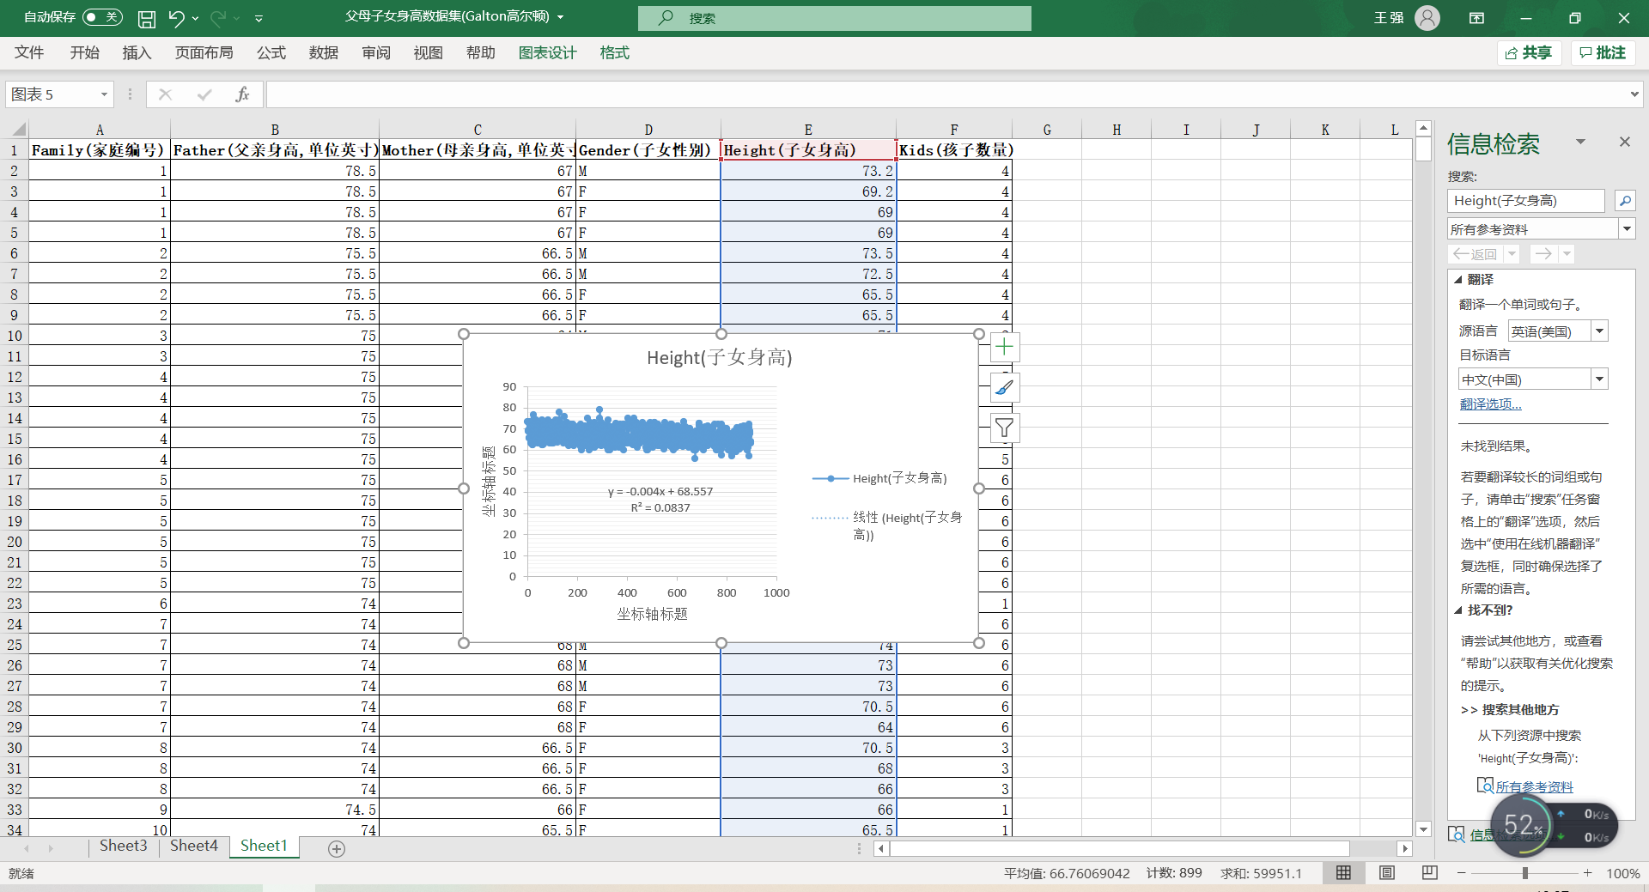The height and width of the screenshot is (892, 1649).
Task: Click the vertical scrollbar up arrow
Action: pyautogui.click(x=1423, y=128)
